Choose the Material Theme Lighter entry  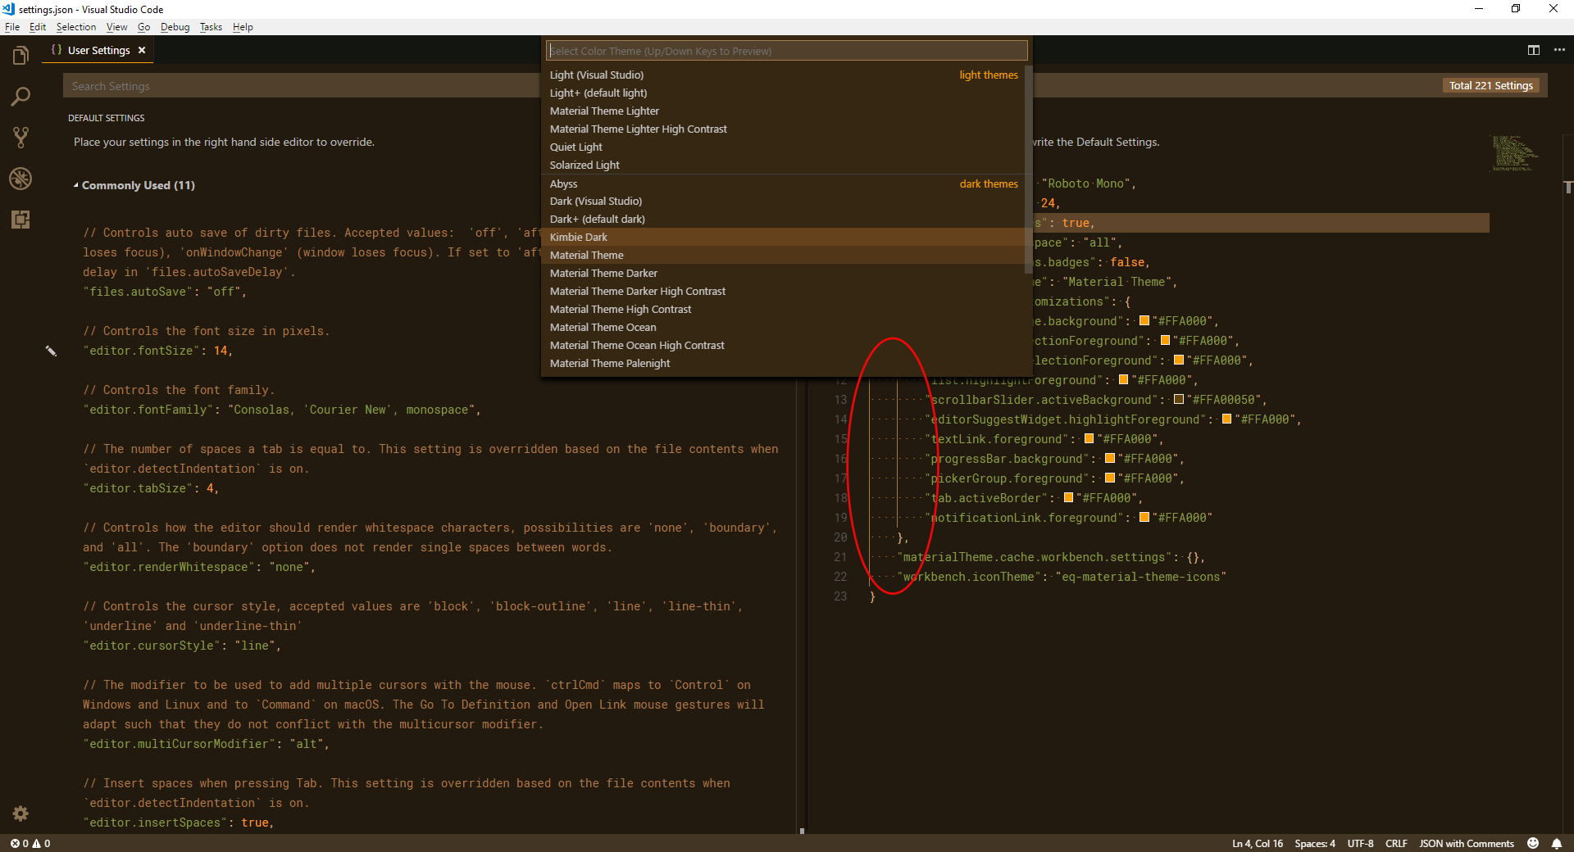783,111
